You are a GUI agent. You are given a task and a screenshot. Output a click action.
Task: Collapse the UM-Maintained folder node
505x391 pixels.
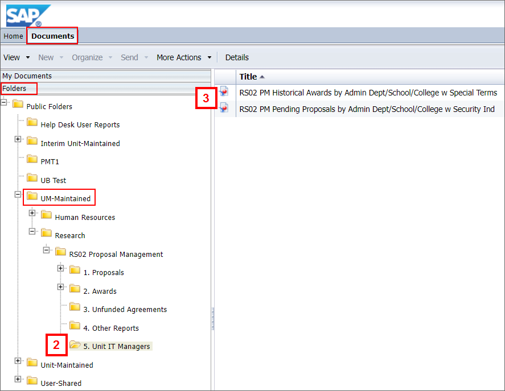[18, 194]
